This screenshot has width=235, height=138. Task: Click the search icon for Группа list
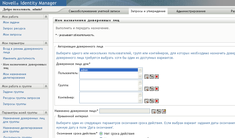pos(147,89)
